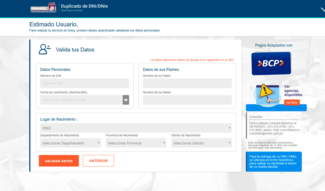325x191 pixels.
Task: Open the birth date picker arrow
Action: point(126,100)
